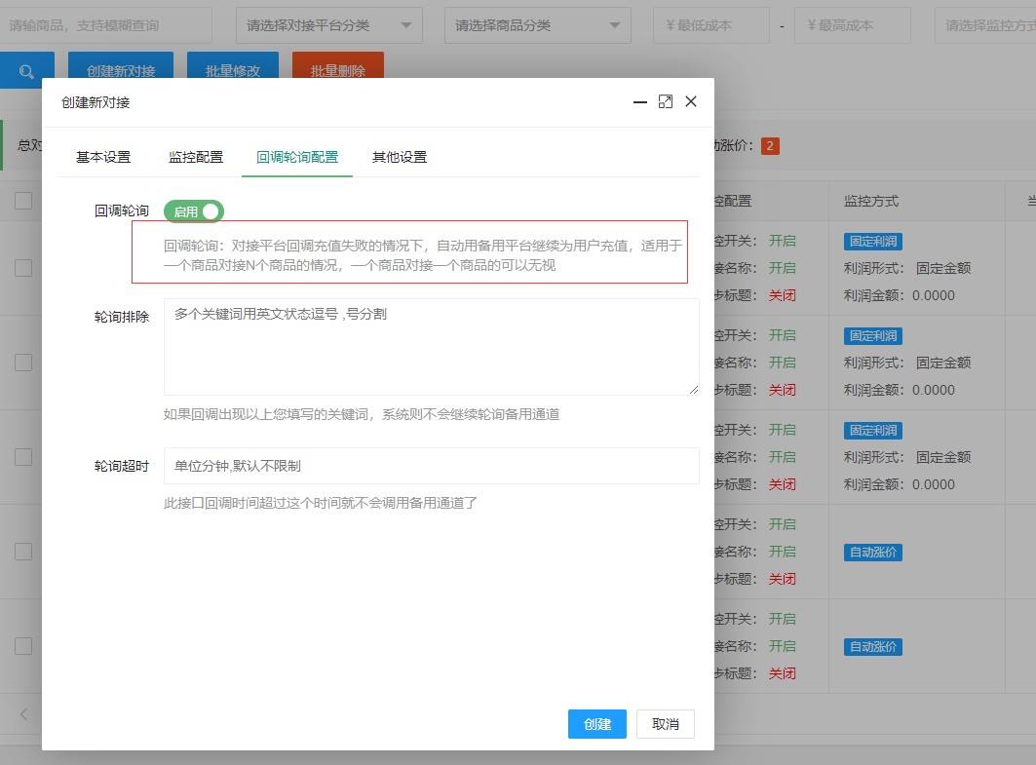Click the 批量删除 button

tap(337, 65)
